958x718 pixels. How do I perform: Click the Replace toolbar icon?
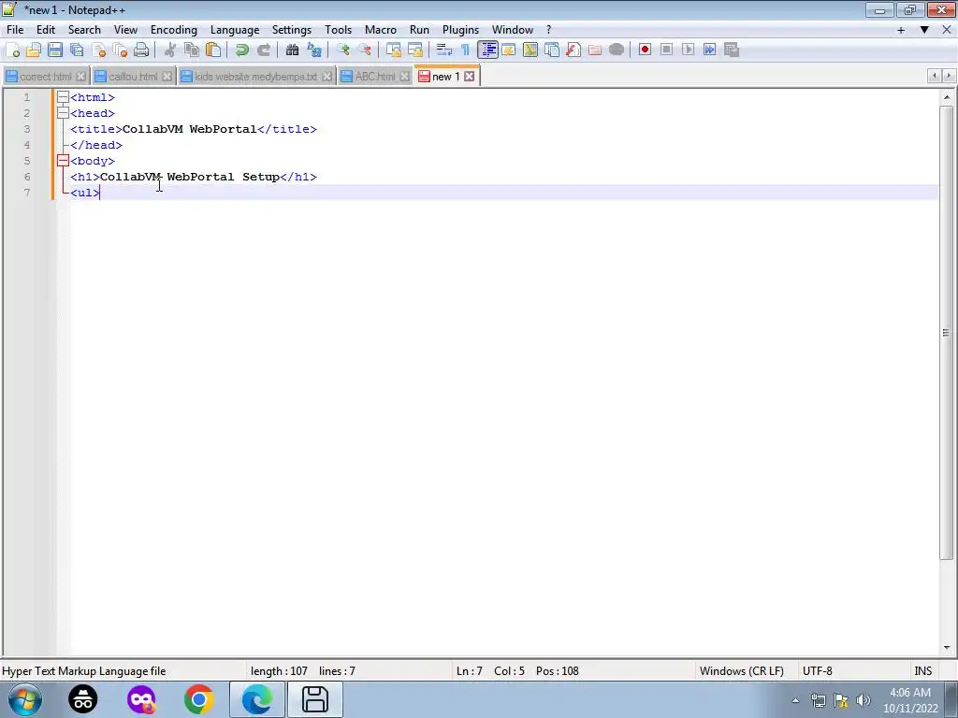click(x=314, y=50)
